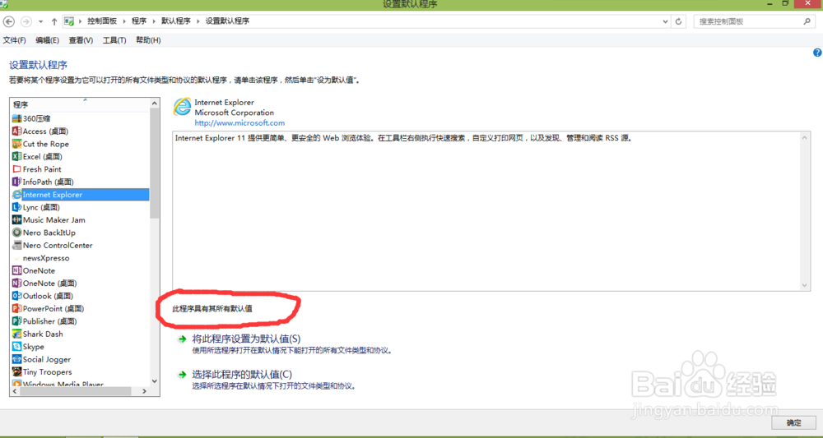Click the back navigation arrow

pyautogui.click(x=9, y=21)
